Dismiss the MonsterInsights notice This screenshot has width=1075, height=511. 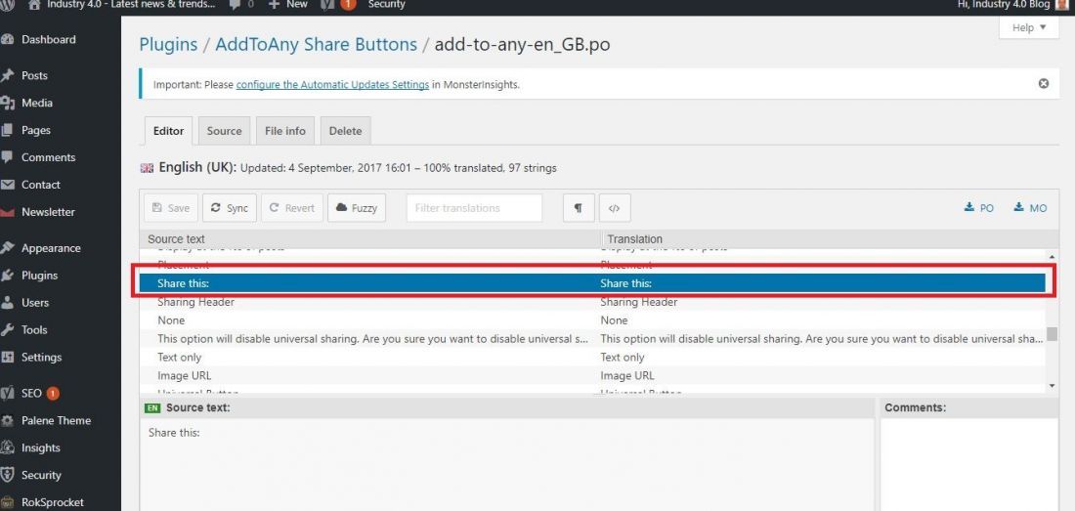pyautogui.click(x=1044, y=84)
